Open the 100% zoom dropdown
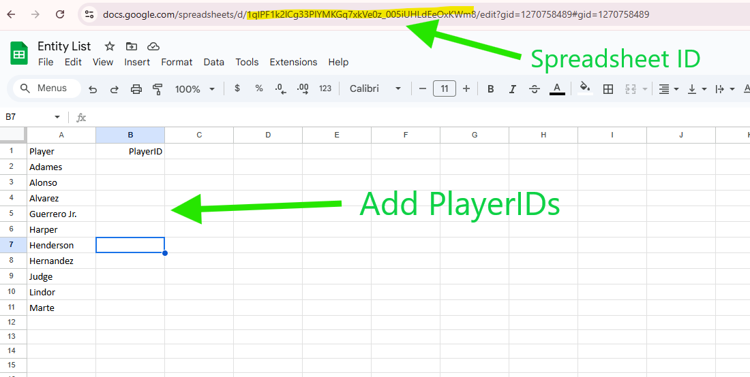Image resolution: width=750 pixels, height=377 pixels. click(x=194, y=89)
